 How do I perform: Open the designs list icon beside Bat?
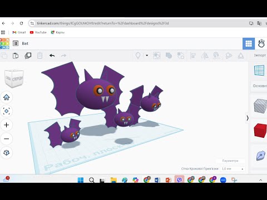coord(16,43)
